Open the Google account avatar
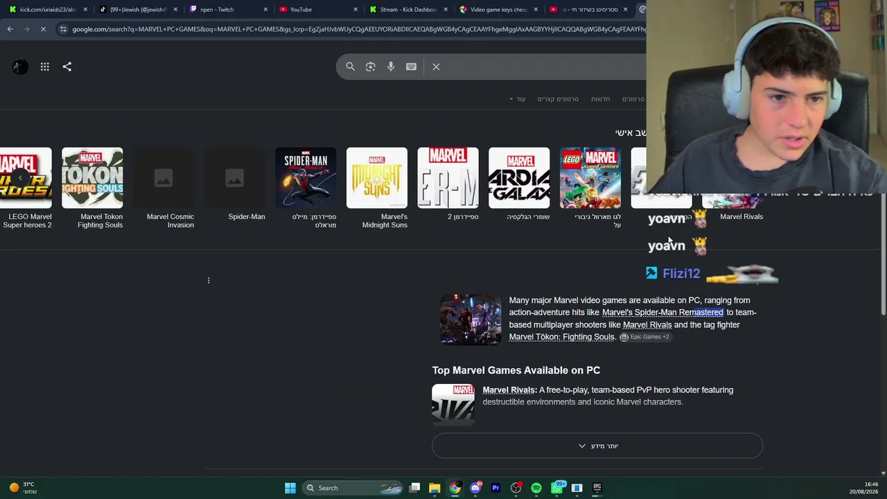Viewport: 887px width, 499px height. coord(20,67)
